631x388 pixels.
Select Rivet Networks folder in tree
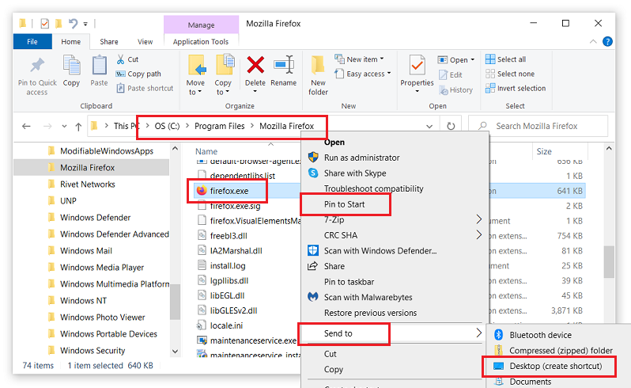click(87, 184)
